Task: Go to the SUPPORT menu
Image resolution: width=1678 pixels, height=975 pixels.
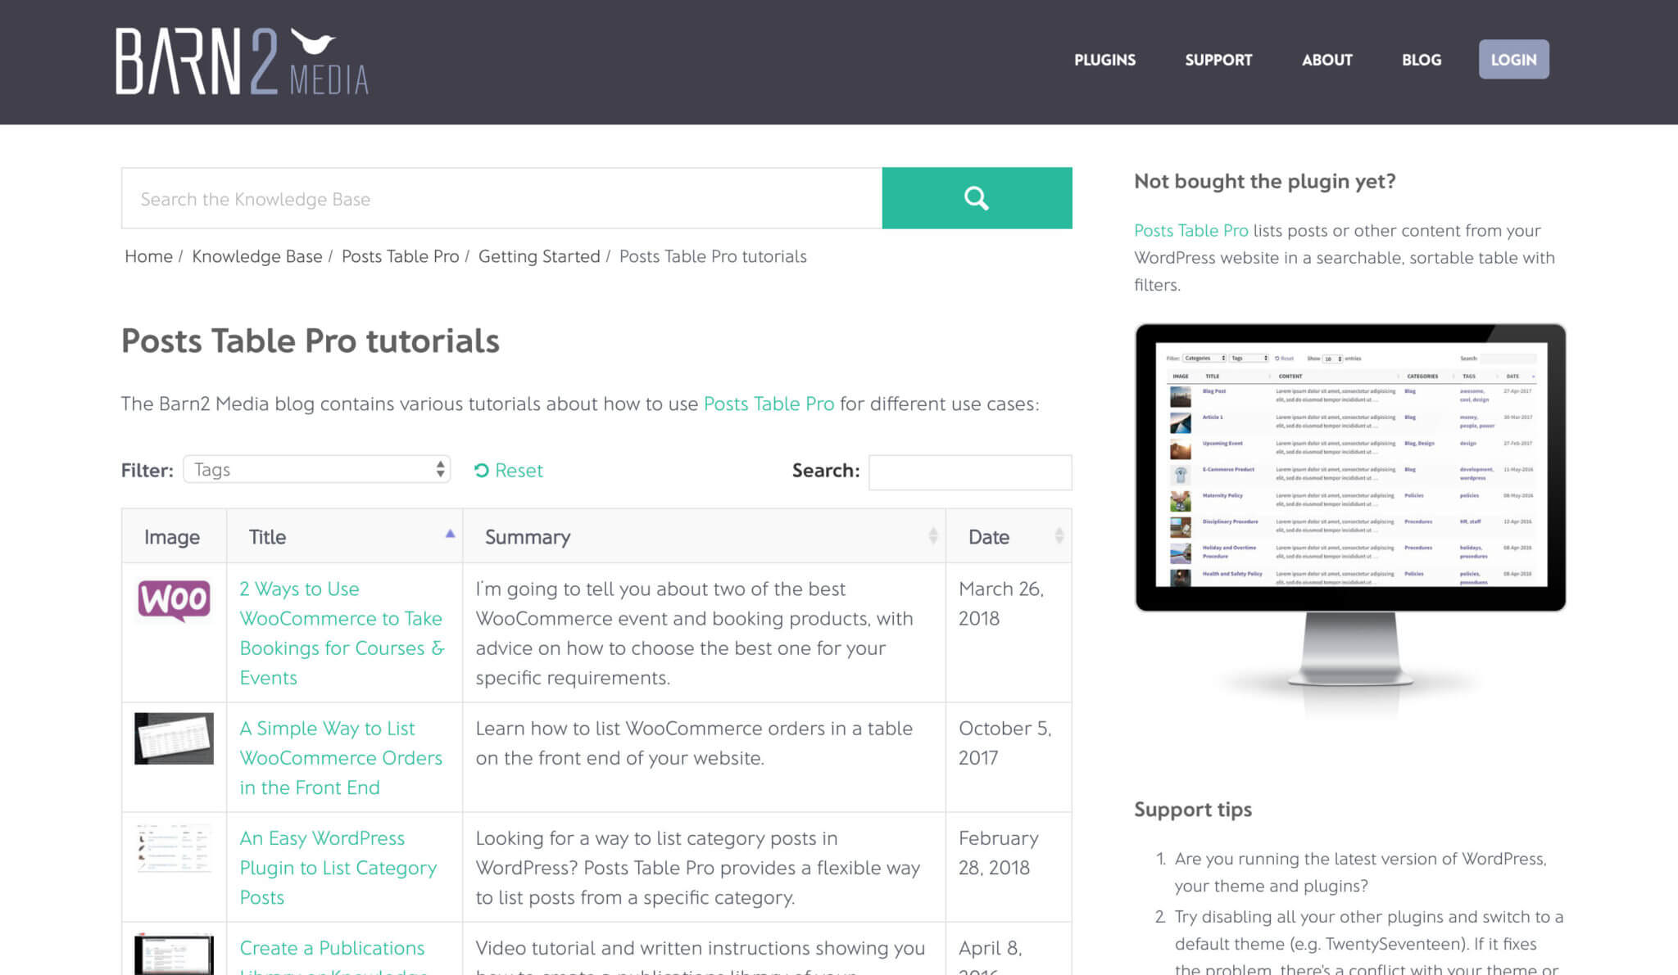Action: [x=1218, y=60]
